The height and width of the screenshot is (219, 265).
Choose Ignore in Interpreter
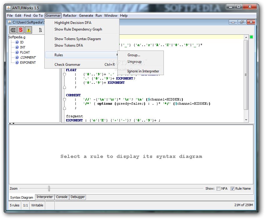point(141,71)
